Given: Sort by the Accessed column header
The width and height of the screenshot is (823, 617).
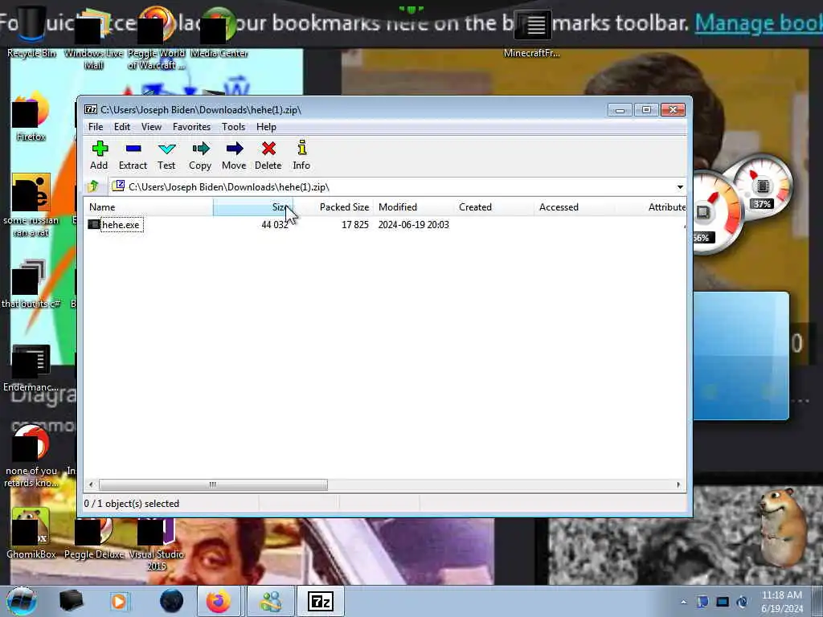Looking at the screenshot, I should coord(574,207).
